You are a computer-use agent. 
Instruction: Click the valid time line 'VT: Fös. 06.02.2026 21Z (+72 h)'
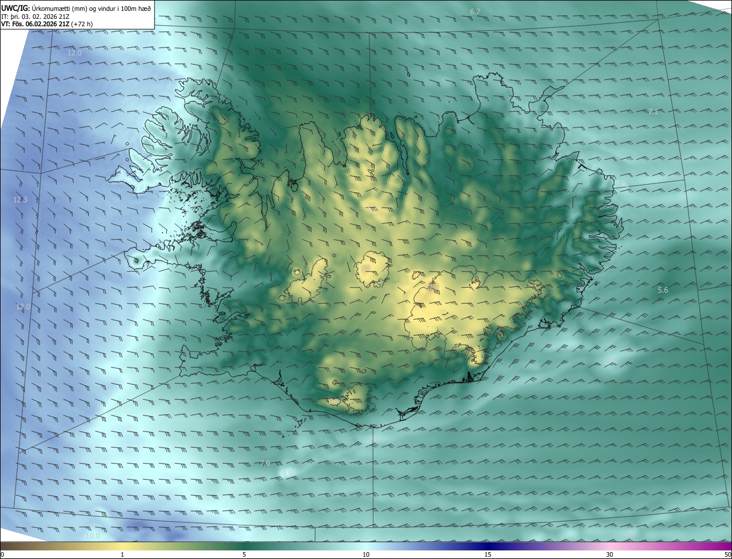click(x=47, y=24)
